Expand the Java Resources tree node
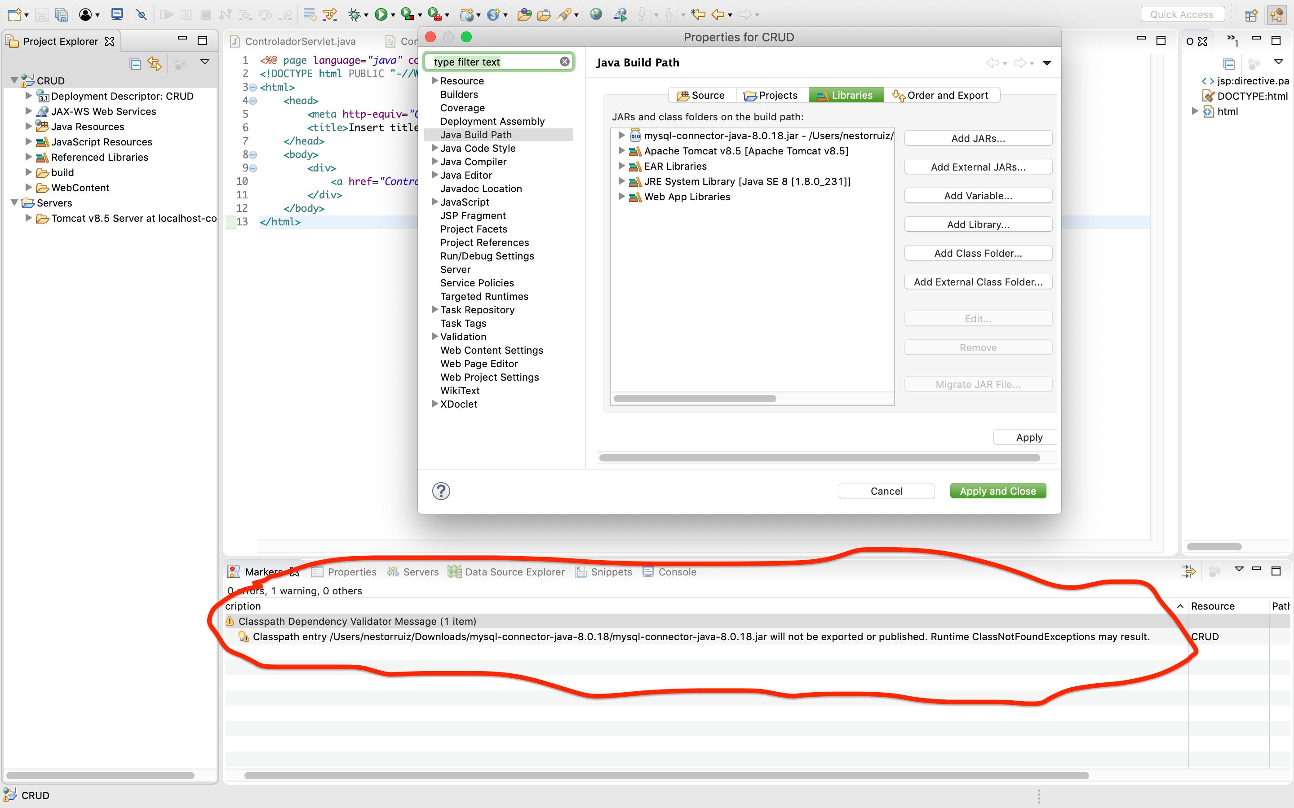 [x=28, y=126]
